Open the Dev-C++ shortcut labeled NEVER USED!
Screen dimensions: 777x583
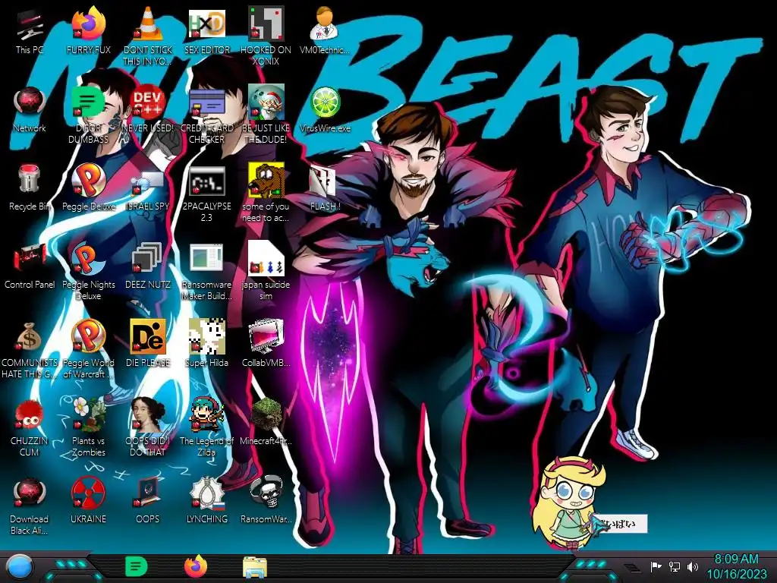[x=148, y=109]
